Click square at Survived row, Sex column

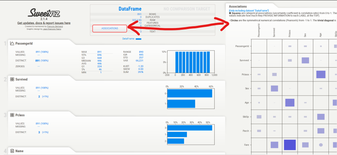305,60
